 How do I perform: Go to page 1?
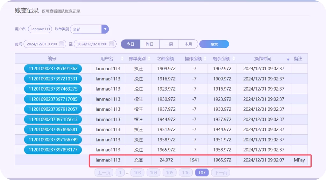[x=120, y=173]
